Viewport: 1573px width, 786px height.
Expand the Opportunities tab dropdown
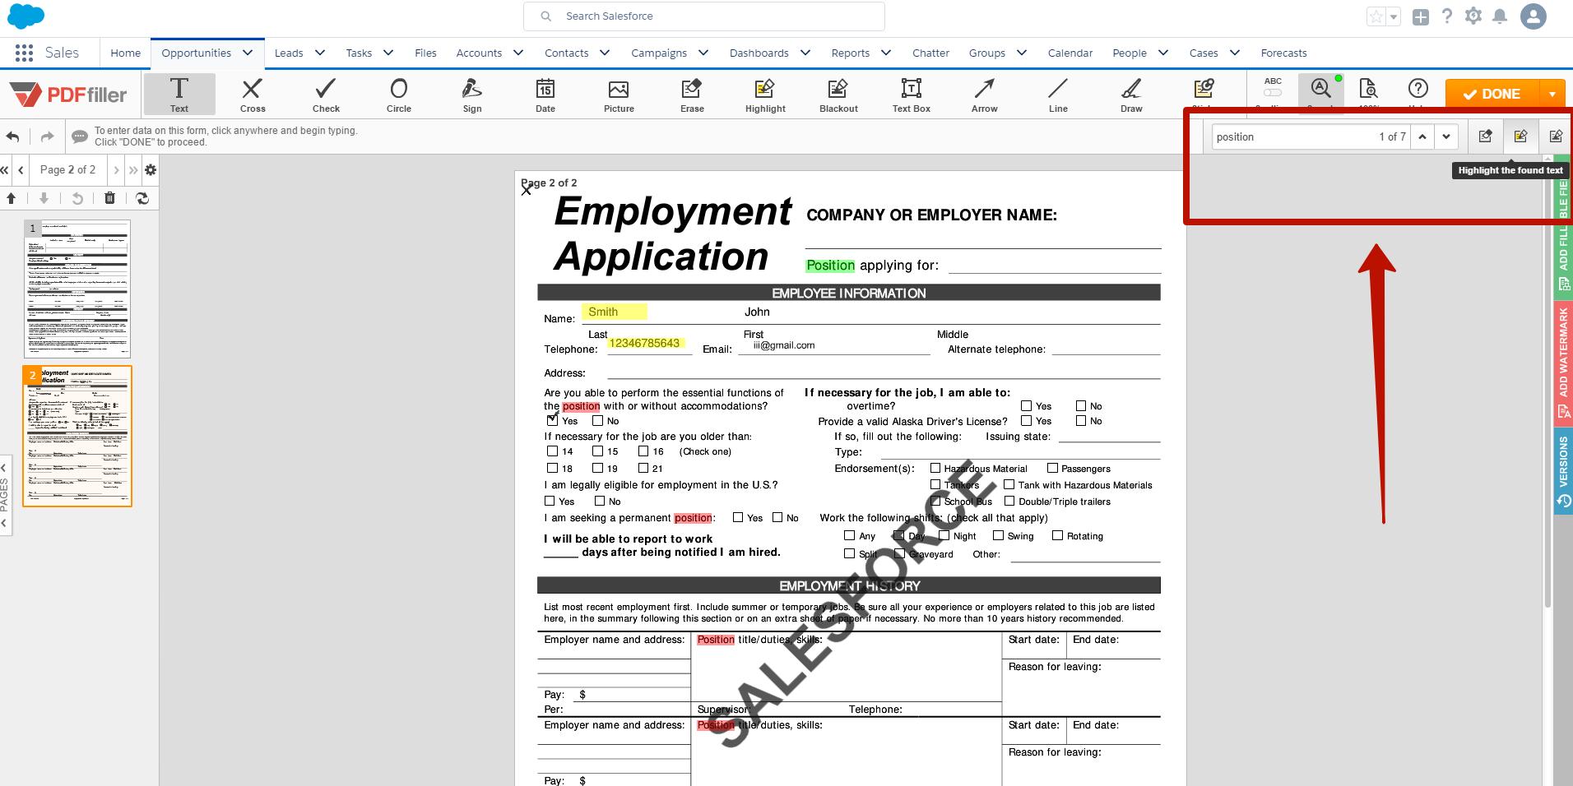point(248,53)
